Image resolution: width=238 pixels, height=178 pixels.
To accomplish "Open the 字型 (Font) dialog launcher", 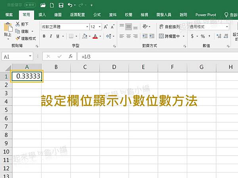I will [x=115, y=46].
